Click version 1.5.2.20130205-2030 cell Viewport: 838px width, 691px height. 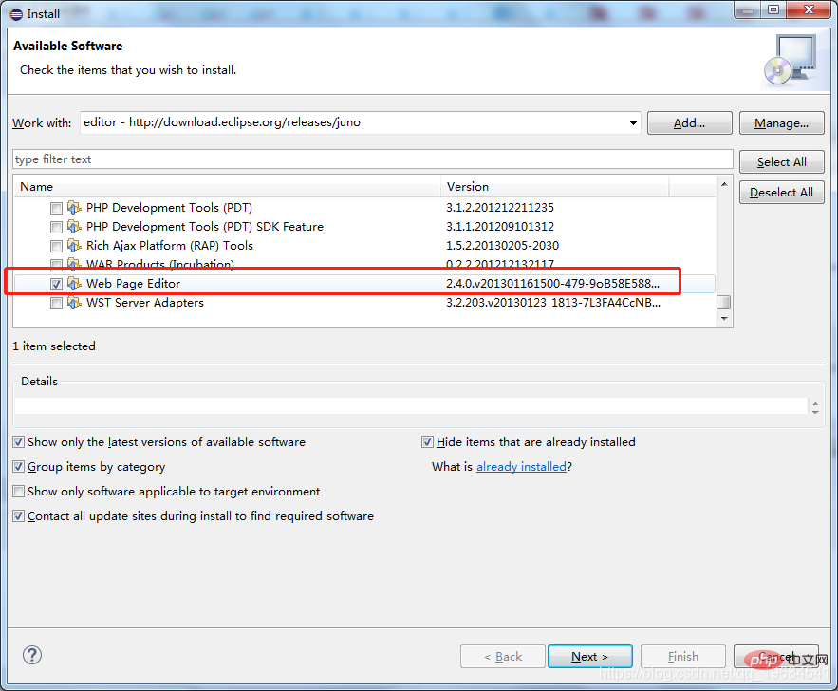(x=502, y=246)
